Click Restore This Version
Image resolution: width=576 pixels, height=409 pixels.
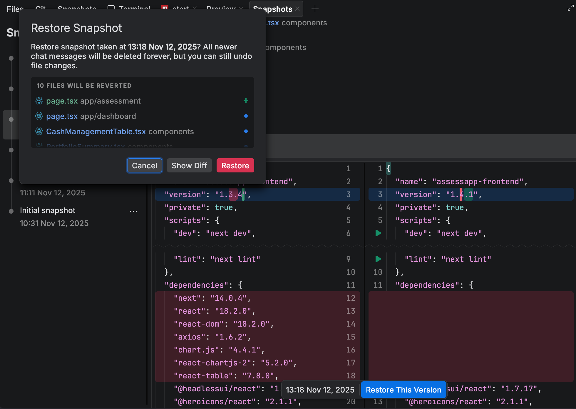403,390
